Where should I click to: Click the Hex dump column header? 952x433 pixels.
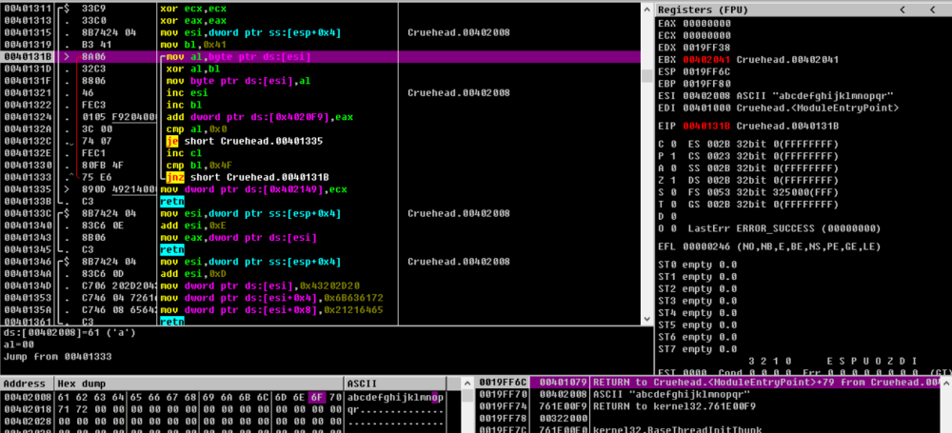pyautogui.click(x=199, y=384)
